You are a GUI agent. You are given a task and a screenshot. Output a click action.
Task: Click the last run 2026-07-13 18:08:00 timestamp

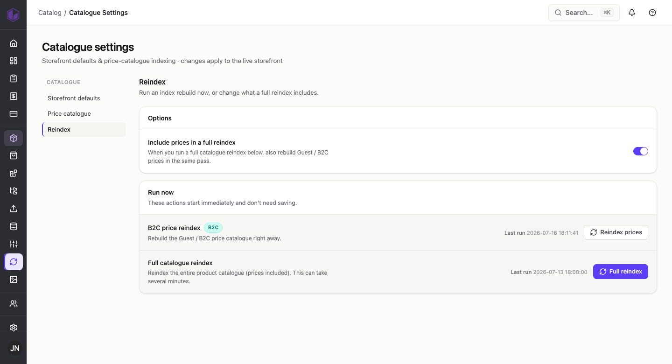(549, 272)
